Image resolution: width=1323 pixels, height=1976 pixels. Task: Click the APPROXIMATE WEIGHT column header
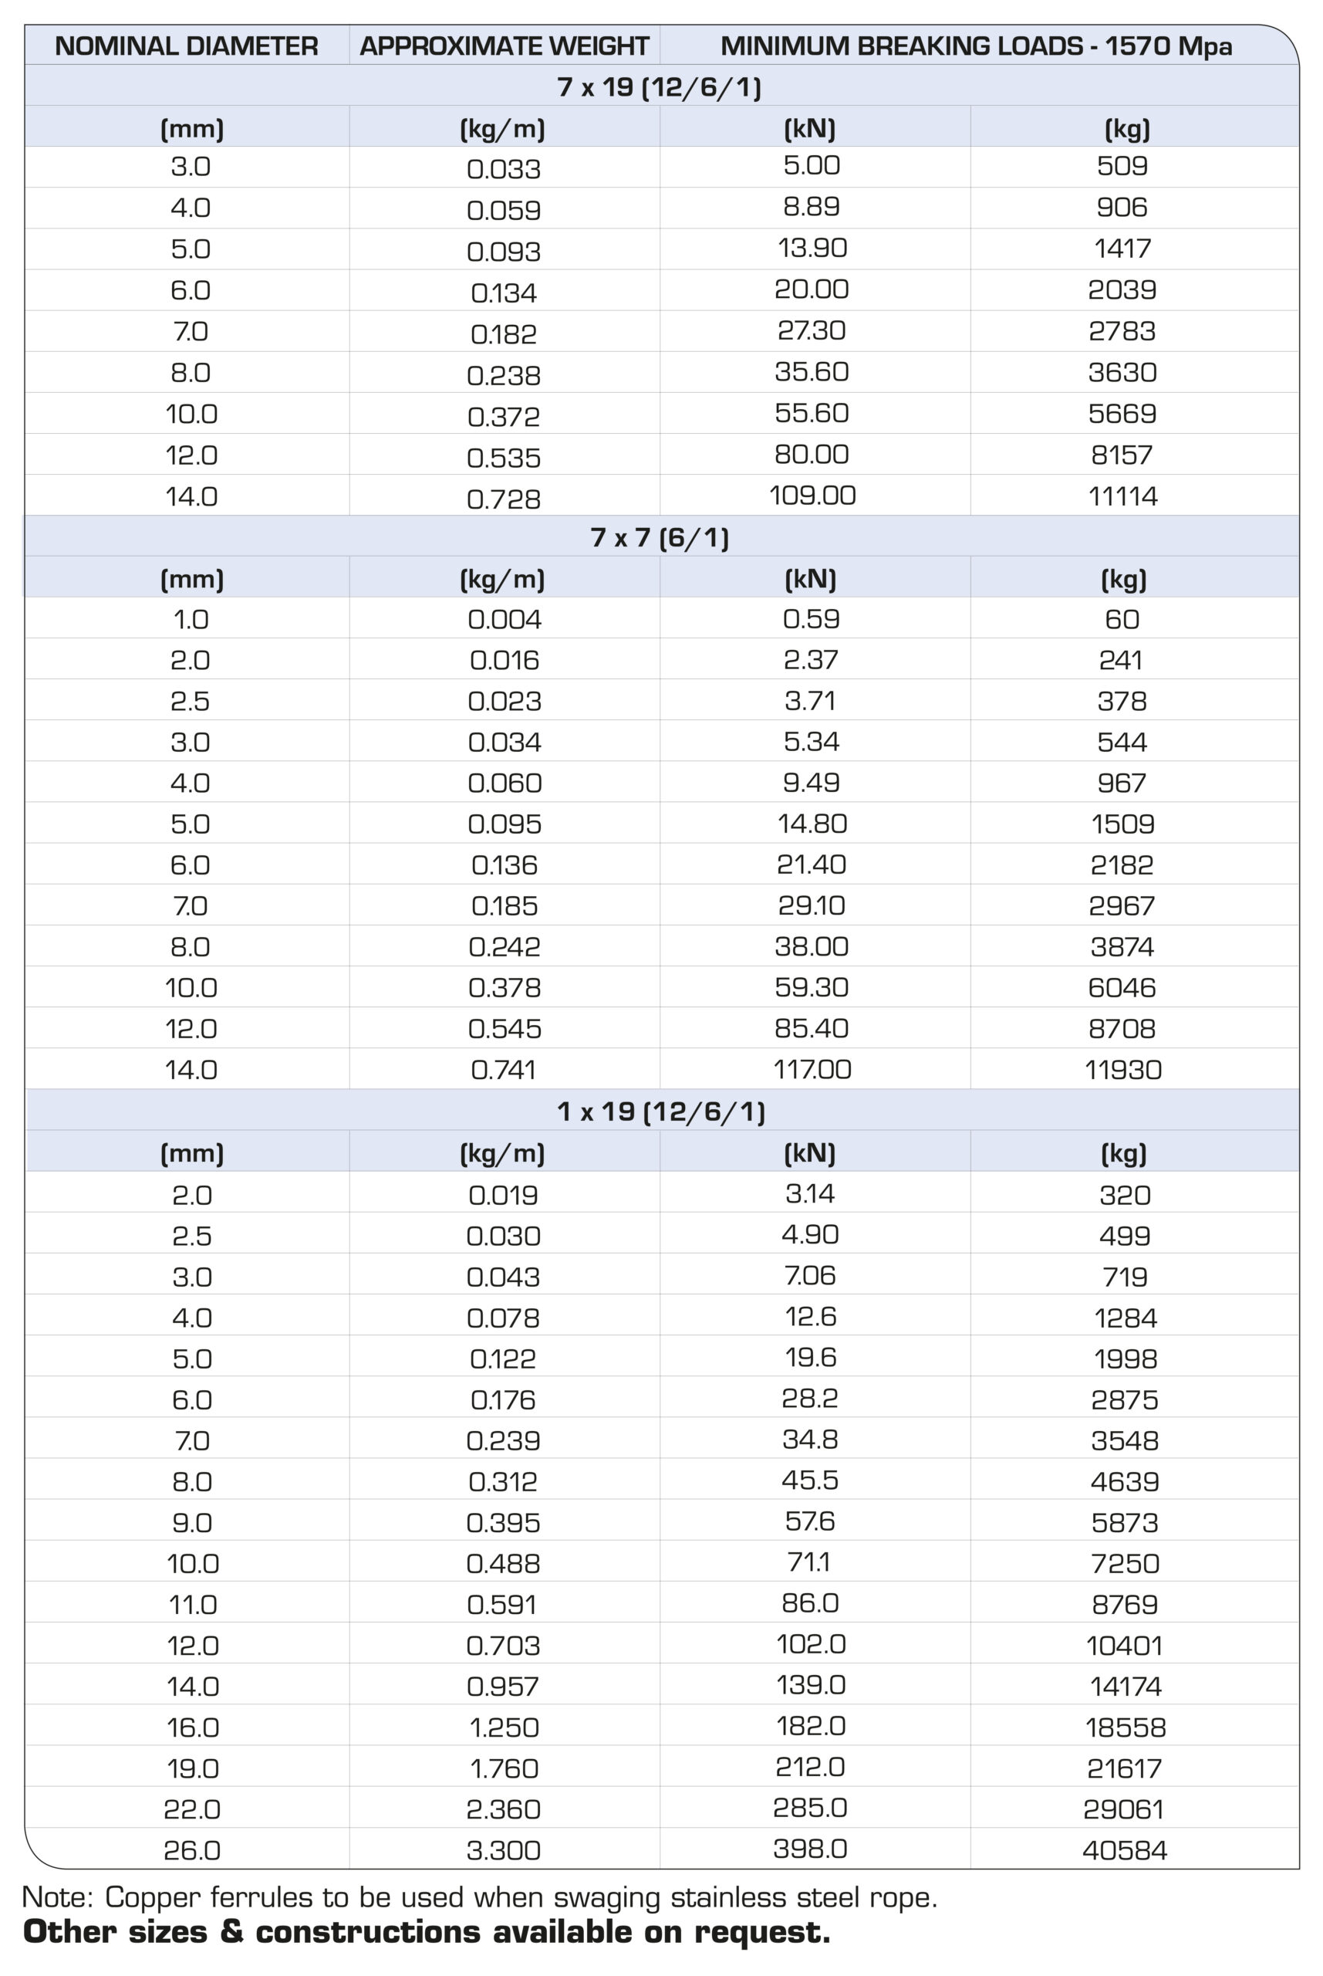coord(504,46)
